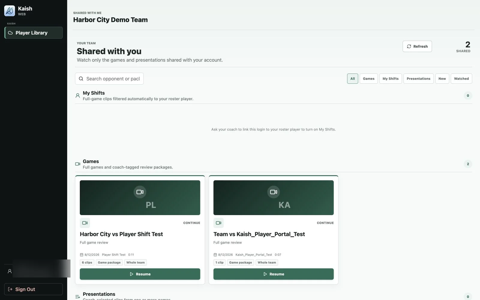
Task: Select the Games filter tab
Action: coord(369,79)
